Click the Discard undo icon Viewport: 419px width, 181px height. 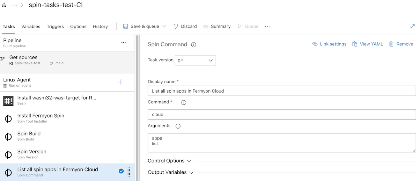click(176, 26)
